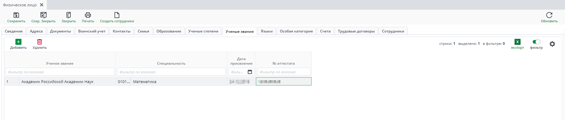The width and height of the screenshot is (565, 120).
Task: Select the Математика specialty cell
Action: [x=179, y=82]
